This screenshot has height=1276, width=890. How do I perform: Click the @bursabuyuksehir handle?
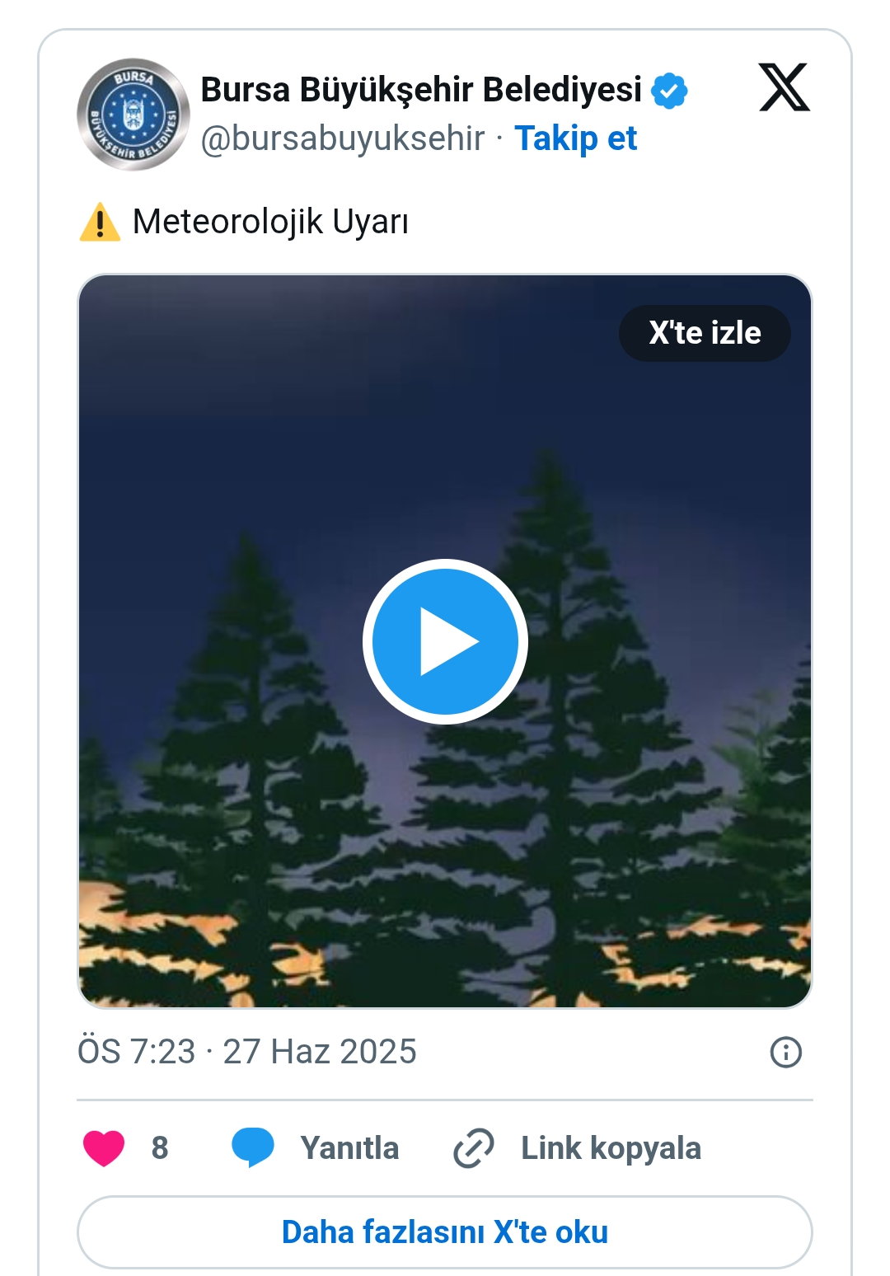tap(343, 138)
